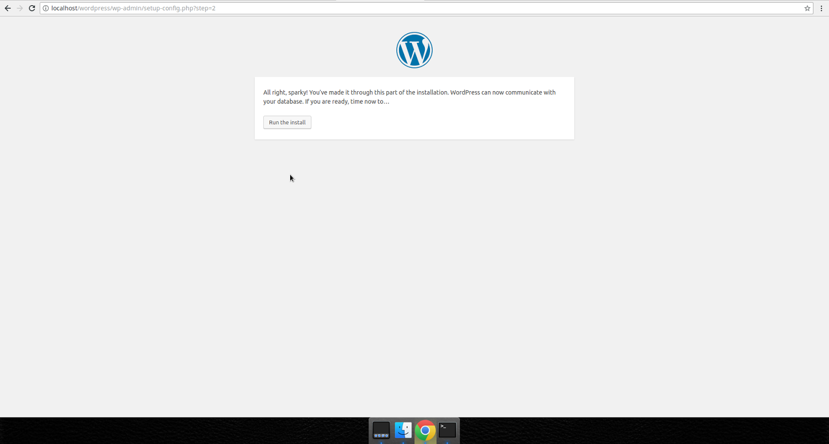829x444 pixels.
Task: Open the Chrome three-dot menu
Action: [821, 8]
